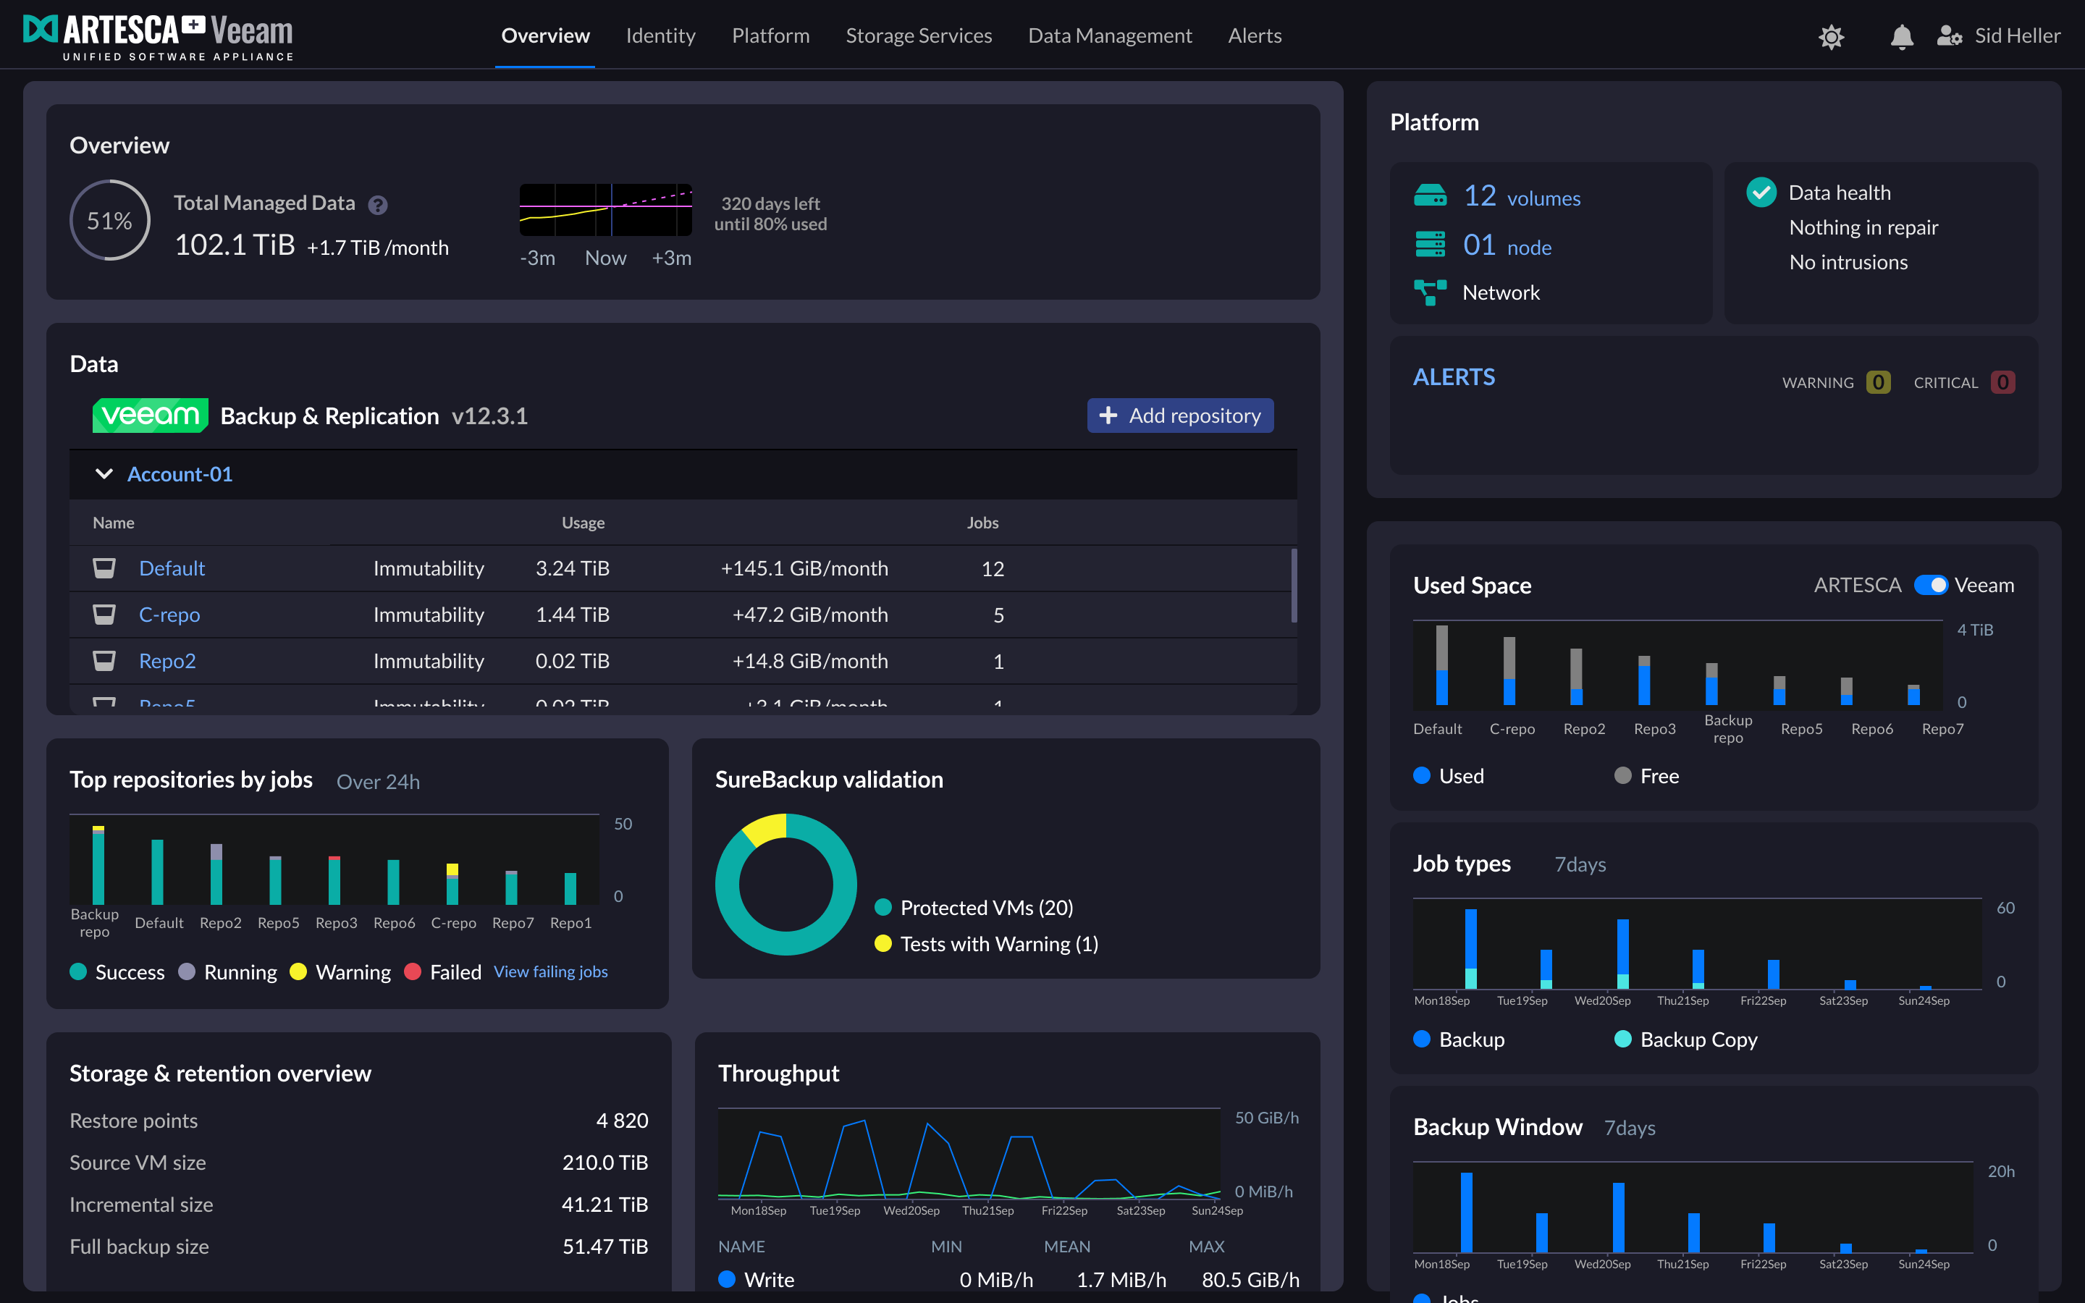2085x1303 pixels.
Task: Click the WARNING count badge
Action: pos(1878,381)
